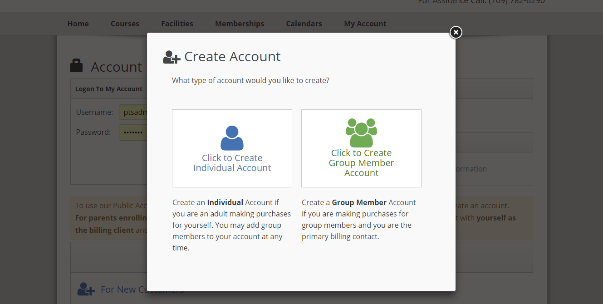The width and height of the screenshot is (603, 304).
Task: Navigate to Memberships in the nav bar
Action: tap(240, 24)
